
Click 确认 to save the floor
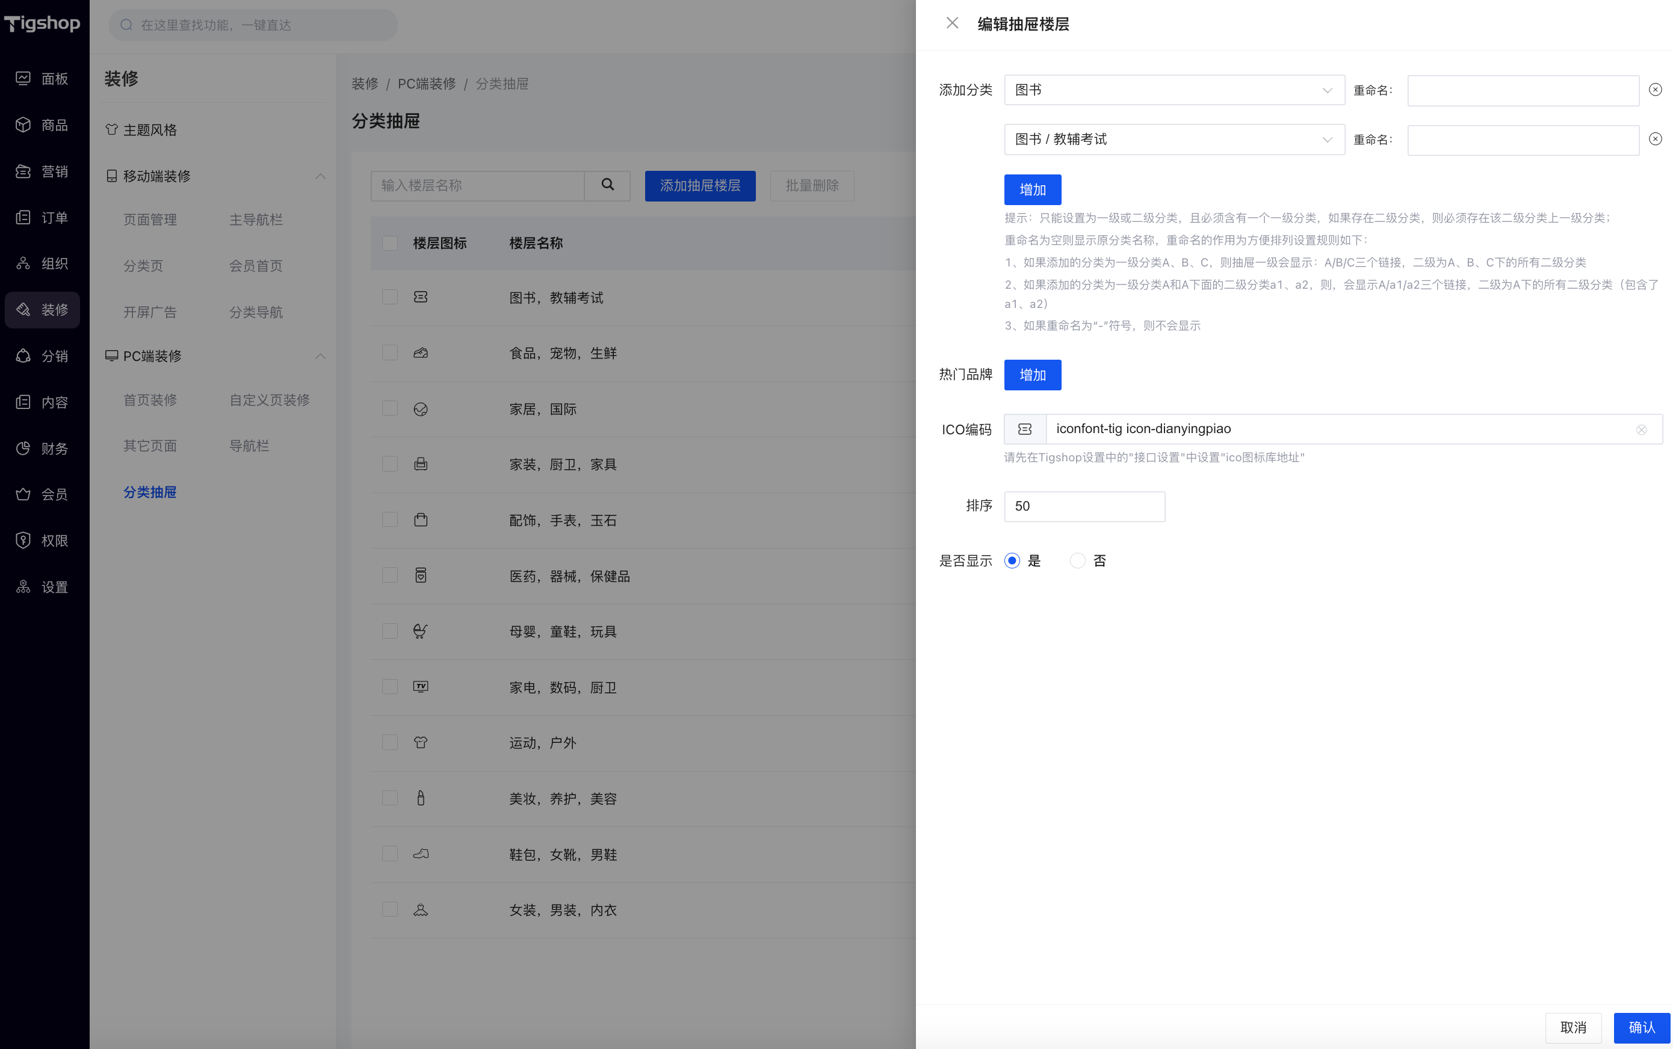pos(1641,1027)
